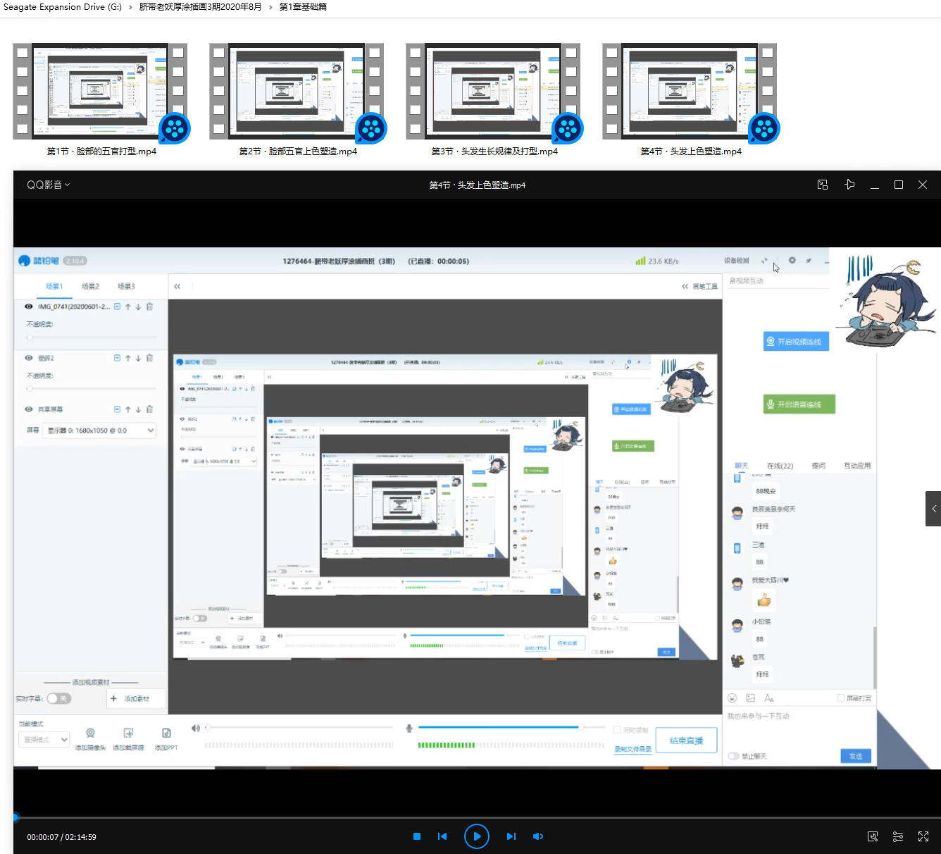Maximize the QQ影音 player window
This screenshot has height=854, width=941.
coord(899,185)
